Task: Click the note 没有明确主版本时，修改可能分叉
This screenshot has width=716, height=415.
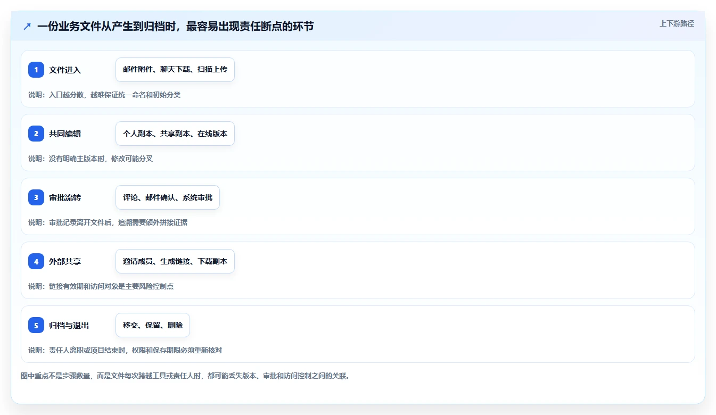Action: (90, 159)
